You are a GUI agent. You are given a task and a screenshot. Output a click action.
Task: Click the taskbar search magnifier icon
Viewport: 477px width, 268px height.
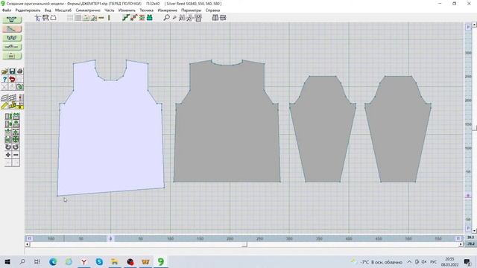click(22, 261)
